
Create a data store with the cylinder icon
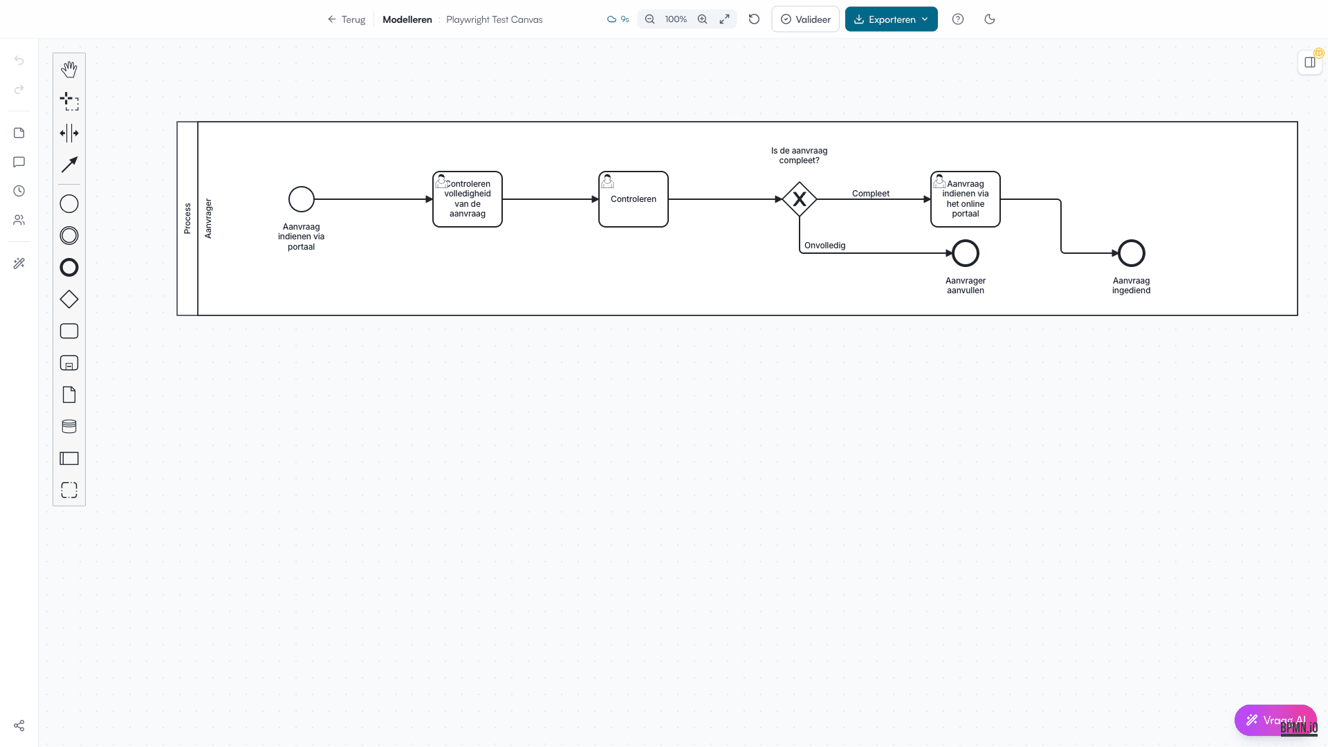point(69,426)
